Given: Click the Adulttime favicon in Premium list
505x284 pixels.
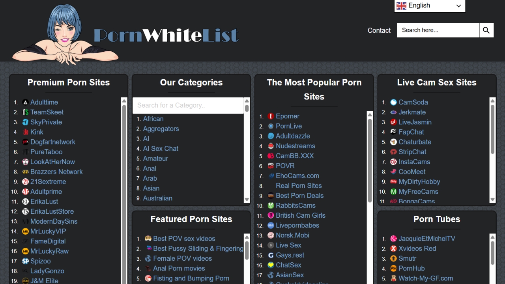Looking at the screenshot, I should 25,102.
